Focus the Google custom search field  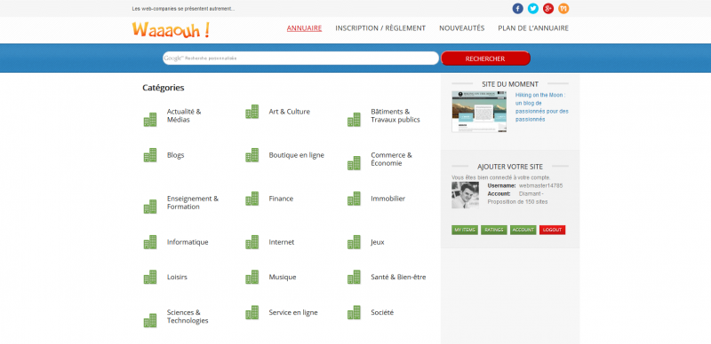[300, 59]
